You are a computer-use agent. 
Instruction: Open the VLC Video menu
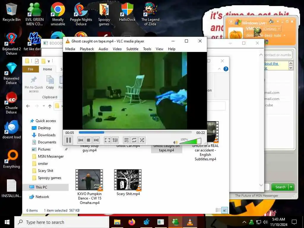pyautogui.click(x=117, y=49)
